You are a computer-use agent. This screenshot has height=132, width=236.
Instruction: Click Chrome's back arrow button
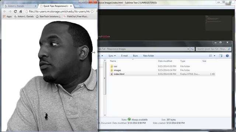tap(4, 11)
